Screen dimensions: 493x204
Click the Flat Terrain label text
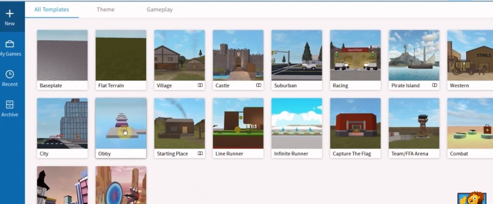pyautogui.click(x=111, y=86)
